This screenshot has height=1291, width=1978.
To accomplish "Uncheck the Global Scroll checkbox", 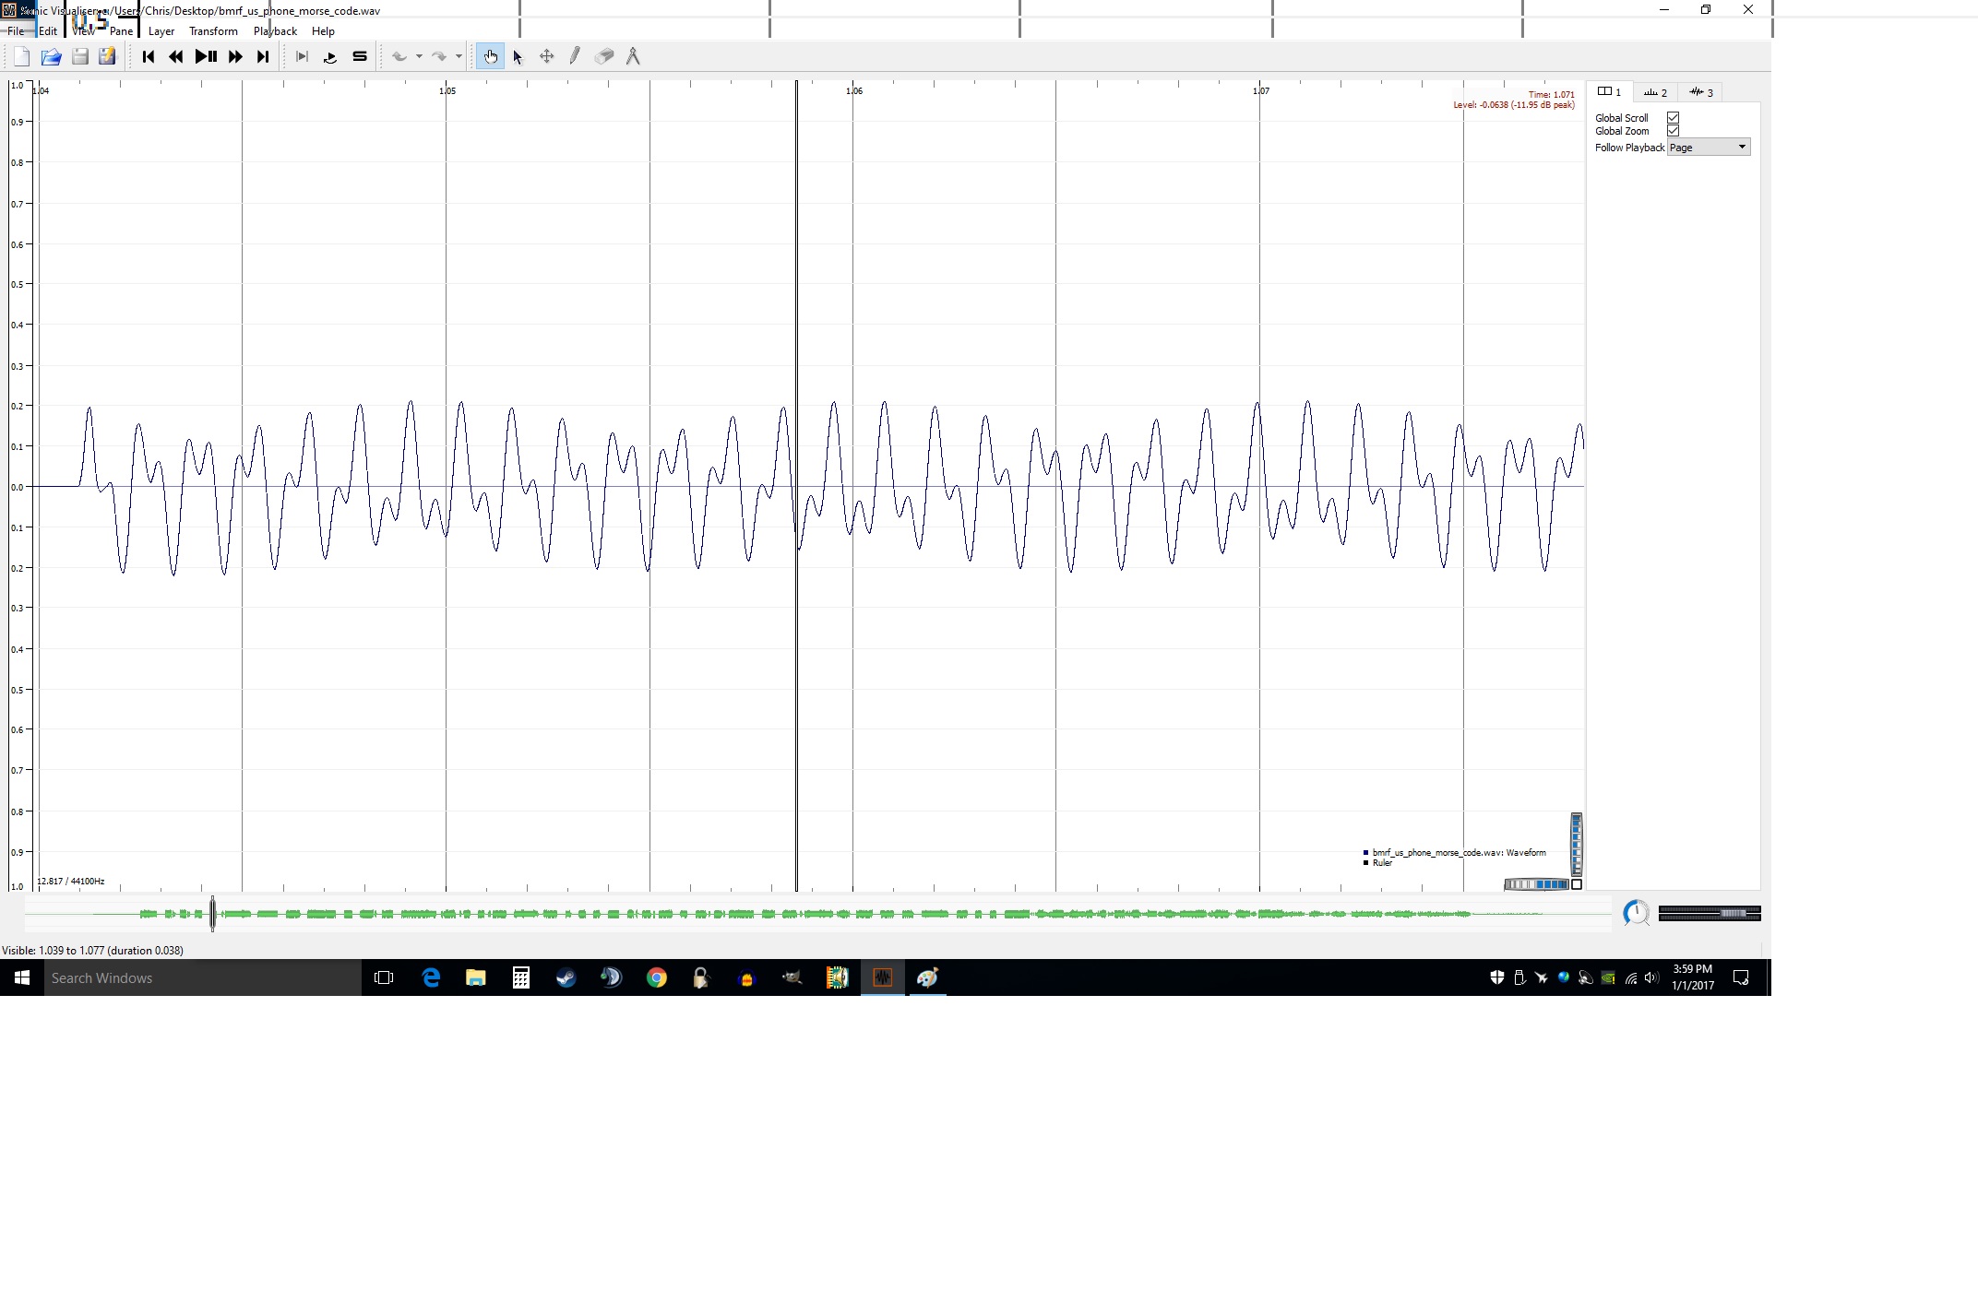I will [1673, 118].
